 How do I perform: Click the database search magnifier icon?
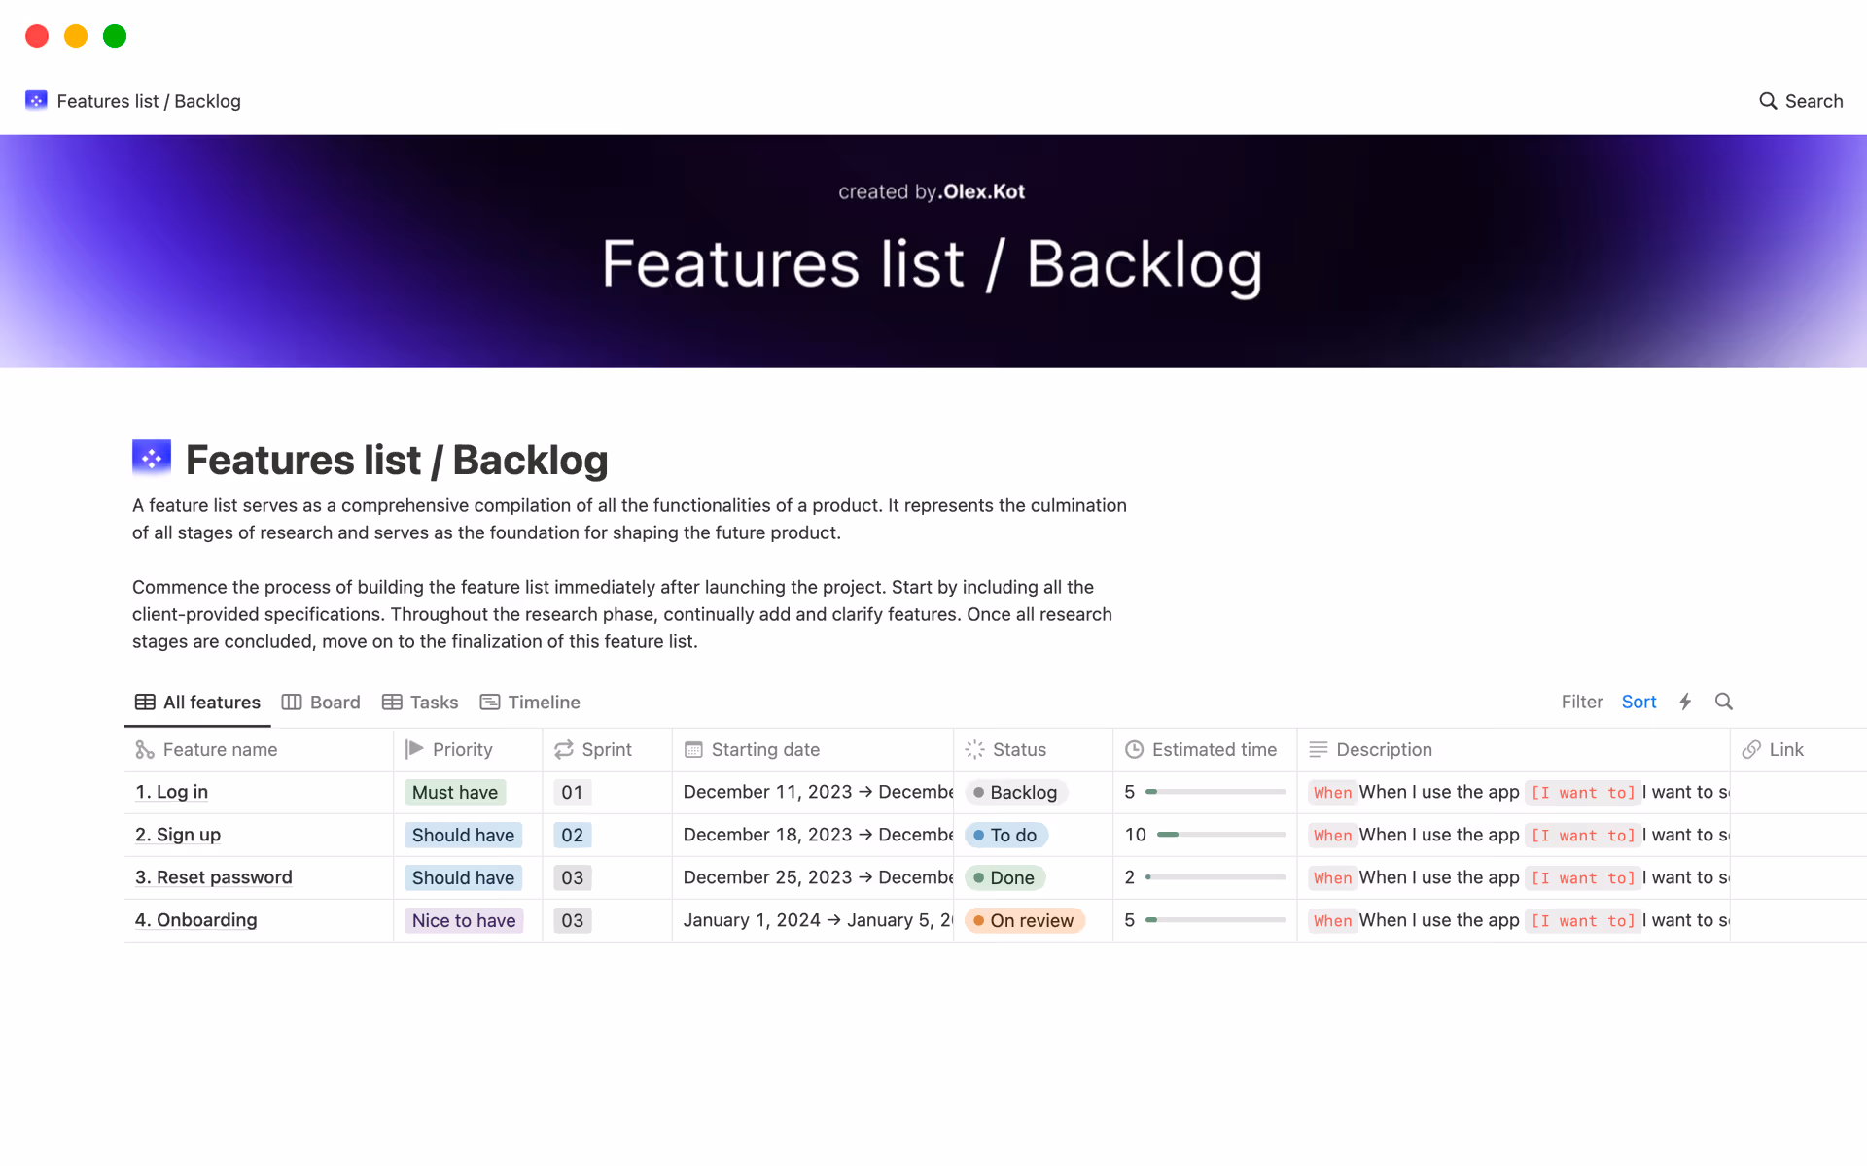1724,702
